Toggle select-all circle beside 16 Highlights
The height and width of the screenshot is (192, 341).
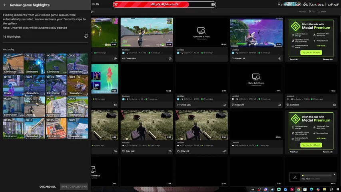86,36
